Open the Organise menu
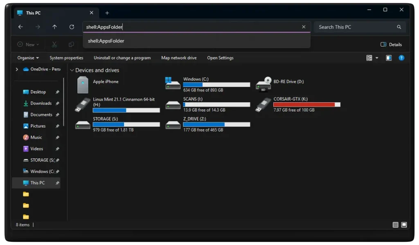The width and height of the screenshot is (419, 245). 28,58
